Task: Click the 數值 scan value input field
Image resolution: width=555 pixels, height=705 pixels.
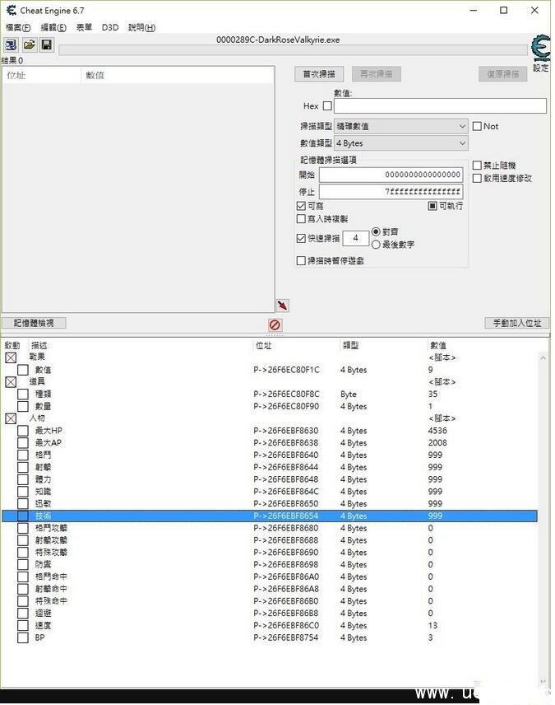Action: pos(440,106)
